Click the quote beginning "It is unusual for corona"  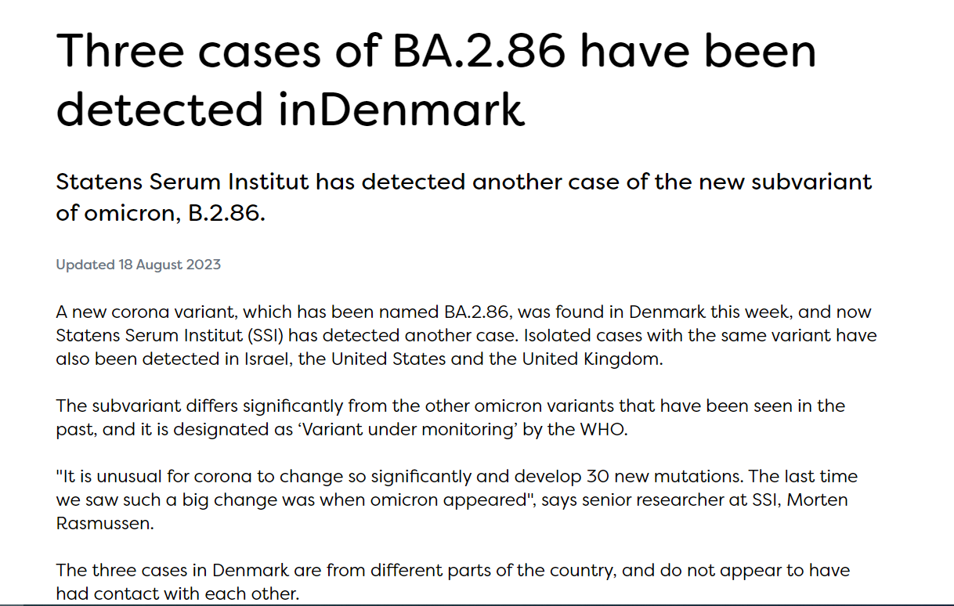[x=457, y=500]
